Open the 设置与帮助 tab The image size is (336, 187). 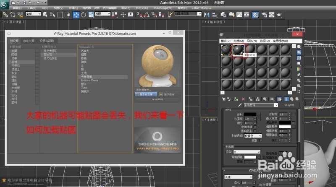pos(47,41)
